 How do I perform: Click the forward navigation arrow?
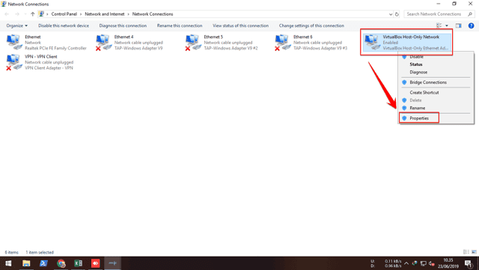pos(17,14)
